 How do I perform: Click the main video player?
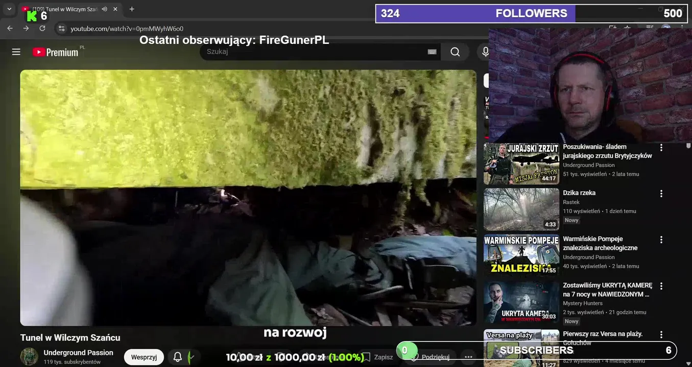(248, 198)
